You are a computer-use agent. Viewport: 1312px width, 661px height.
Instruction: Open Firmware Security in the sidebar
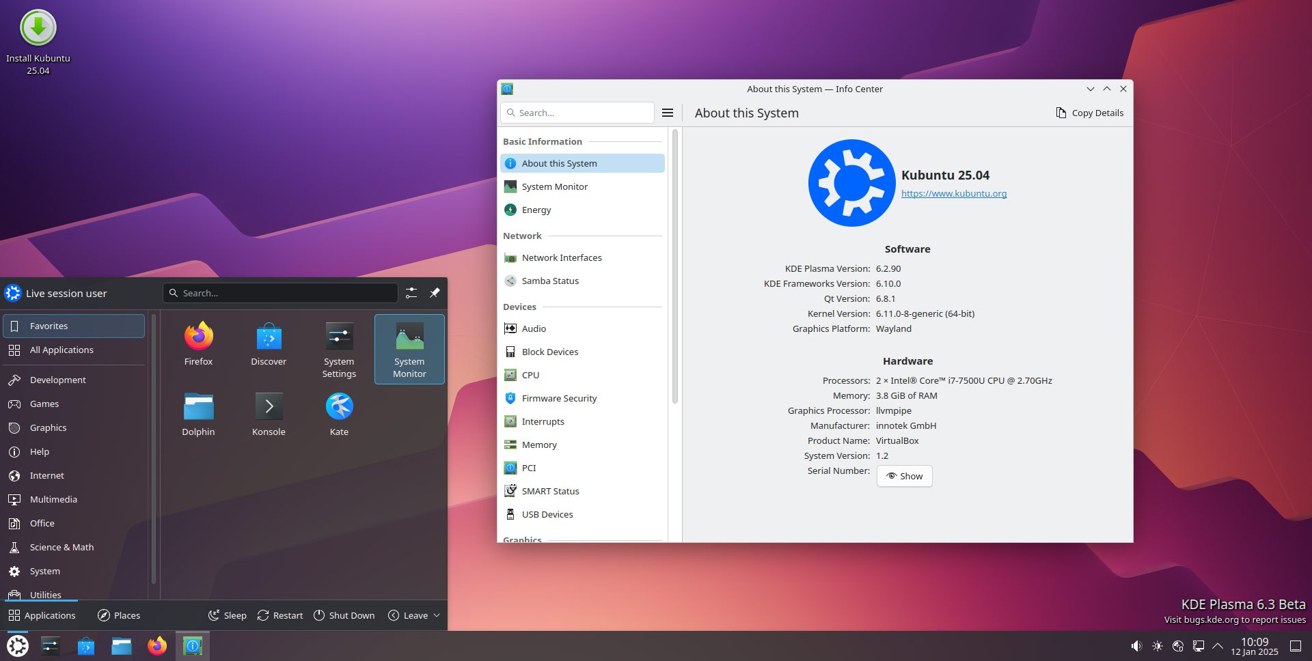tap(582, 398)
